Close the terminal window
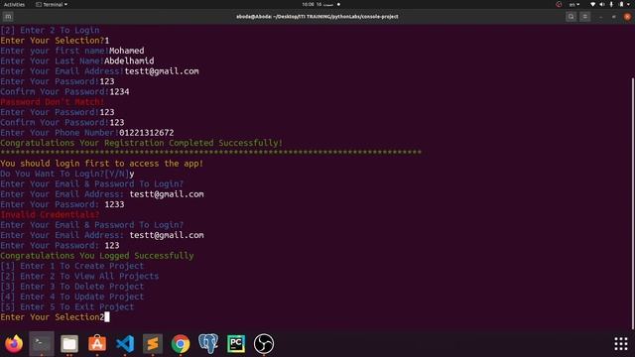635x357 pixels. (x=627, y=17)
